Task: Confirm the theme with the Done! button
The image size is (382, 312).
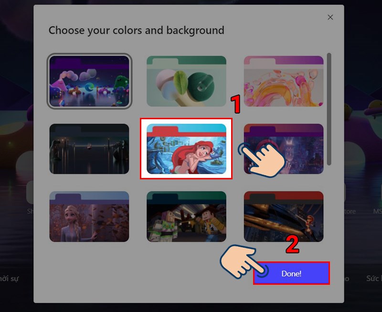Action: click(x=291, y=273)
